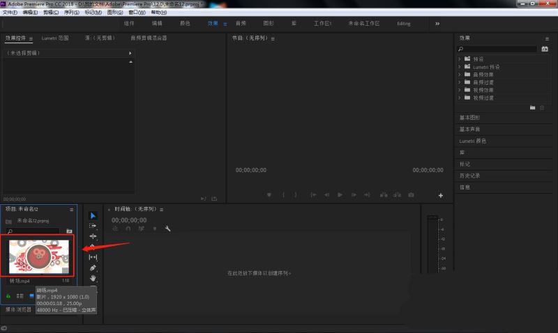Step forward one frame

tap(354, 195)
